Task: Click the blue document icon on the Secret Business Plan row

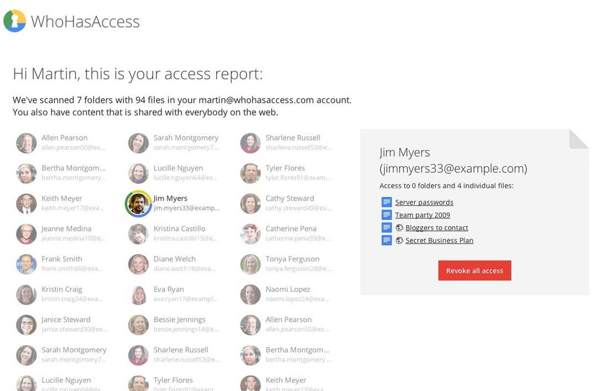Action: point(386,240)
